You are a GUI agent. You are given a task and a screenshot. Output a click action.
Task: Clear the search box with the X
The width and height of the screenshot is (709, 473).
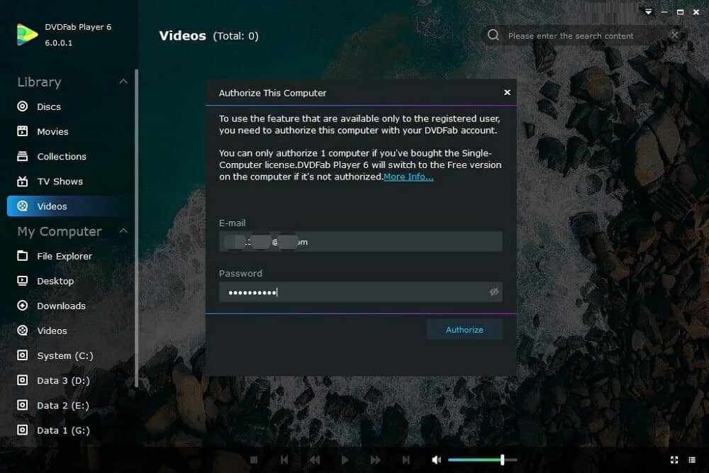point(675,35)
